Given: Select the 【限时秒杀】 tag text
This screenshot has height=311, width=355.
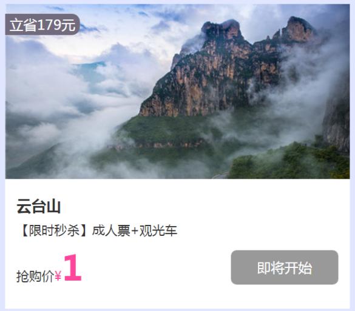Looking at the screenshot, I should [55, 231].
